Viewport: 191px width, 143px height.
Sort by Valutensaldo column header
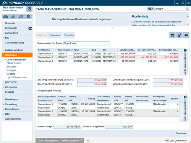[127, 50]
